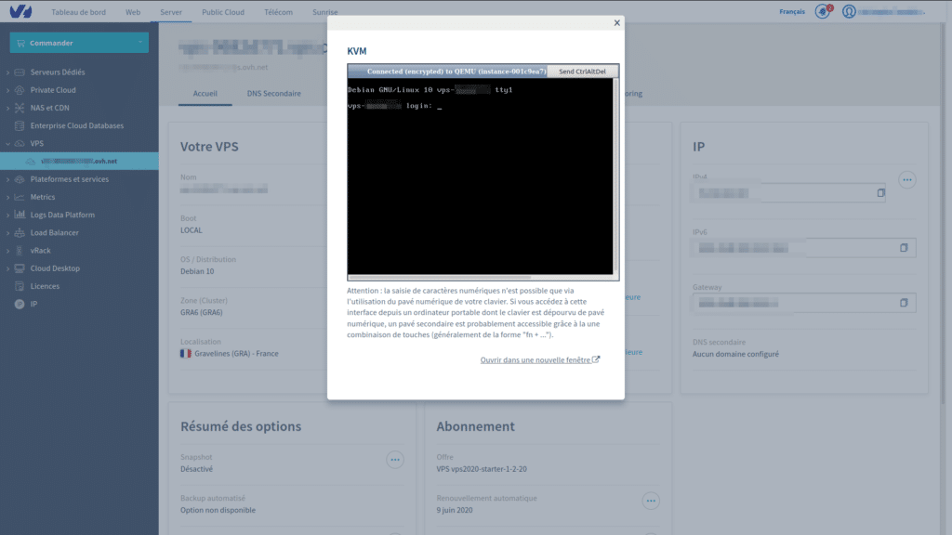The image size is (952, 535).
Task: Expand the Load Balancer tree section
Action: tap(7, 233)
